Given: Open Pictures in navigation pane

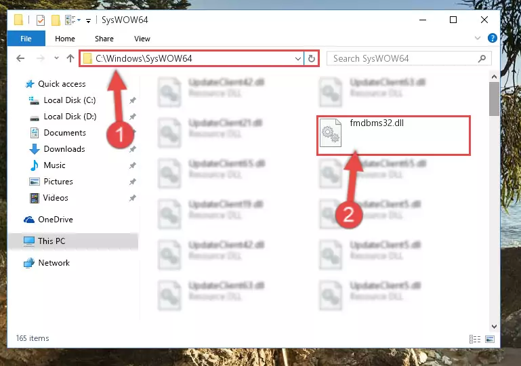Looking at the screenshot, I should (58, 182).
